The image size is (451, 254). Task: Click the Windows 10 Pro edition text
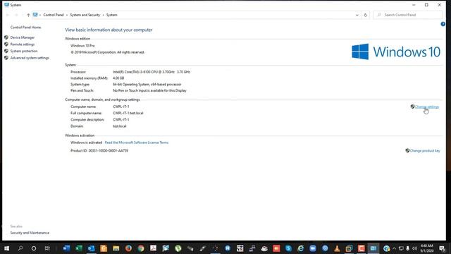(82, 46)
